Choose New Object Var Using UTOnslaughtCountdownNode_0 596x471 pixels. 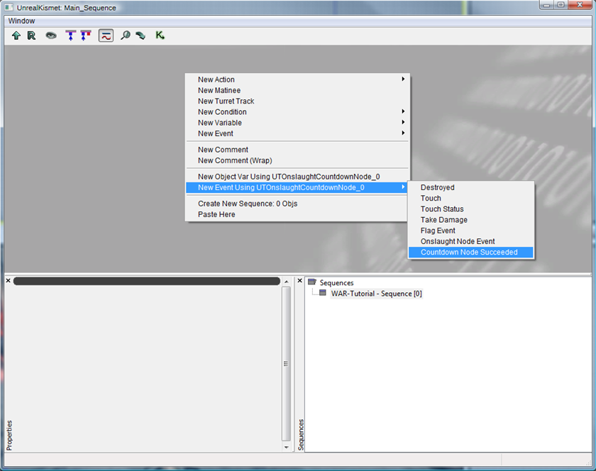(297, 177)
